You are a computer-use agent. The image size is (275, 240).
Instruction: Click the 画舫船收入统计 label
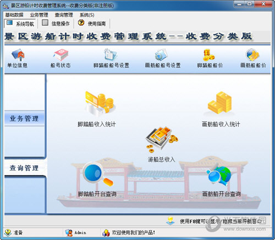(221, 124)
